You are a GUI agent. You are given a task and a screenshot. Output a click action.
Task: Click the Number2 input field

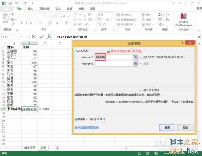point(114,63)
